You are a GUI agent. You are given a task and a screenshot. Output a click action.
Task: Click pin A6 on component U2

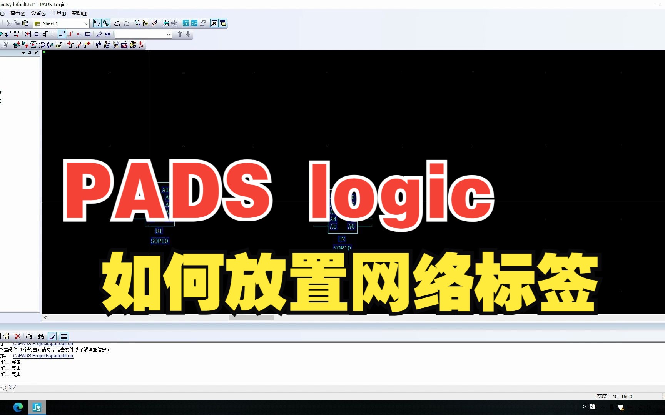[351, 227]
